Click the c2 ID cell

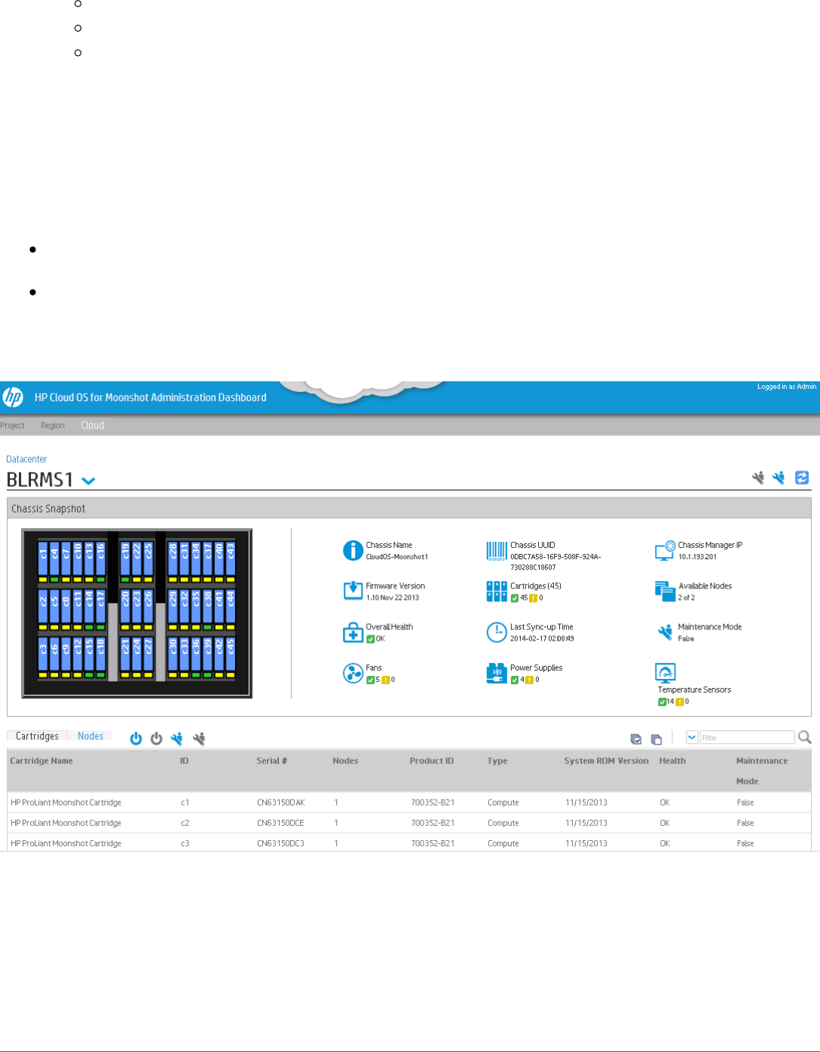pos(185,823)
